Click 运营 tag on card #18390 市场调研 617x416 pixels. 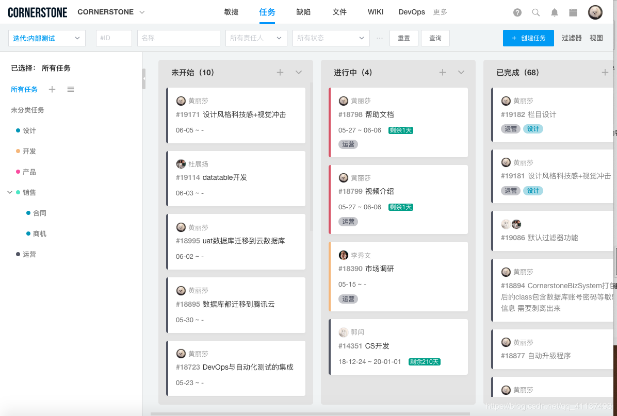(348, 299)
